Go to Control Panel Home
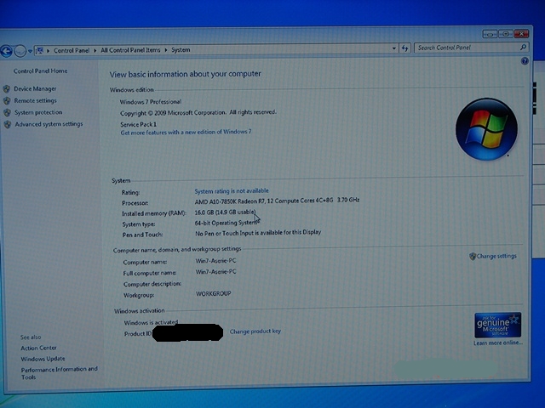This screenshot has width=545, height=408. (40, 71)
